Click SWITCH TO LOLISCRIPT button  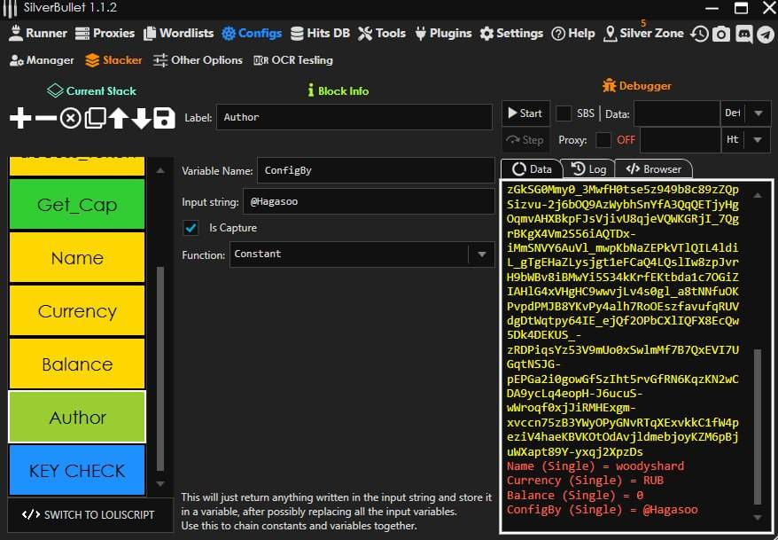[x=89, y=514]
